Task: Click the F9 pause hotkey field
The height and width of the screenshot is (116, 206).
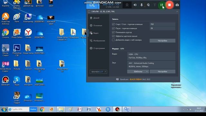Action: pyautogui.click(x=163, y=28)
